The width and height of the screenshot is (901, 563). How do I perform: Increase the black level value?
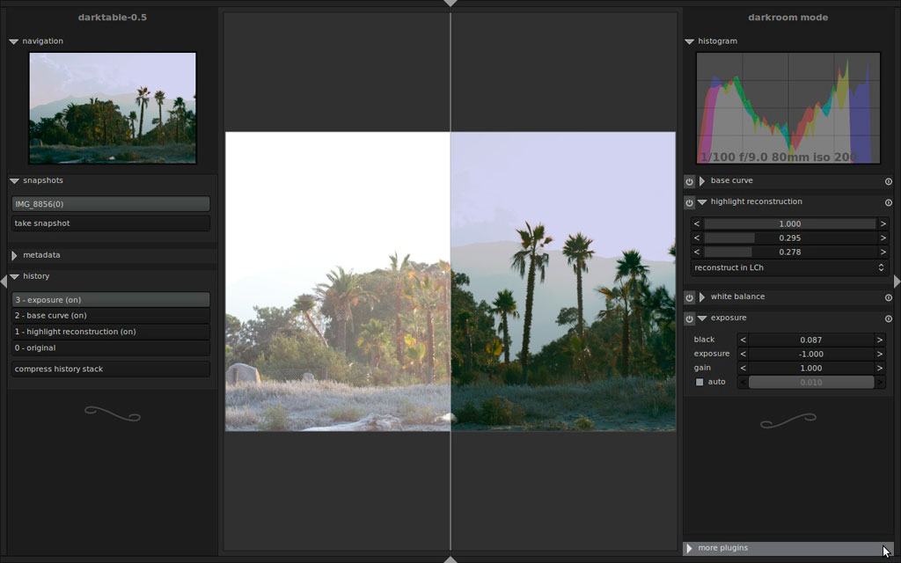point(880,340)
